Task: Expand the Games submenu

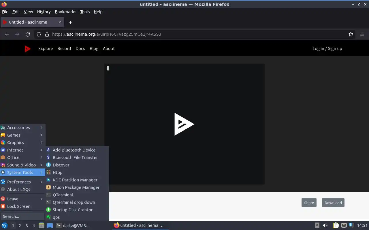Action: (22, 135)
